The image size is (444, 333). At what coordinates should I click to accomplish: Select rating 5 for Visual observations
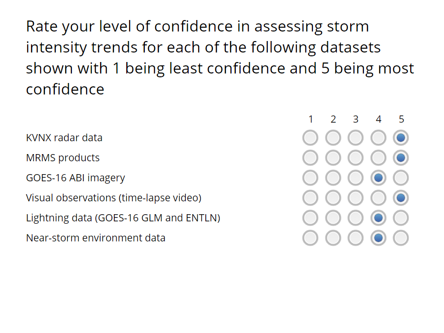pos(401,198)
